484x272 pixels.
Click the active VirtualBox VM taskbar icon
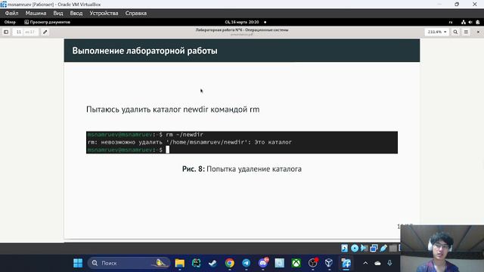pyautogui.click(x=346, y=263)
